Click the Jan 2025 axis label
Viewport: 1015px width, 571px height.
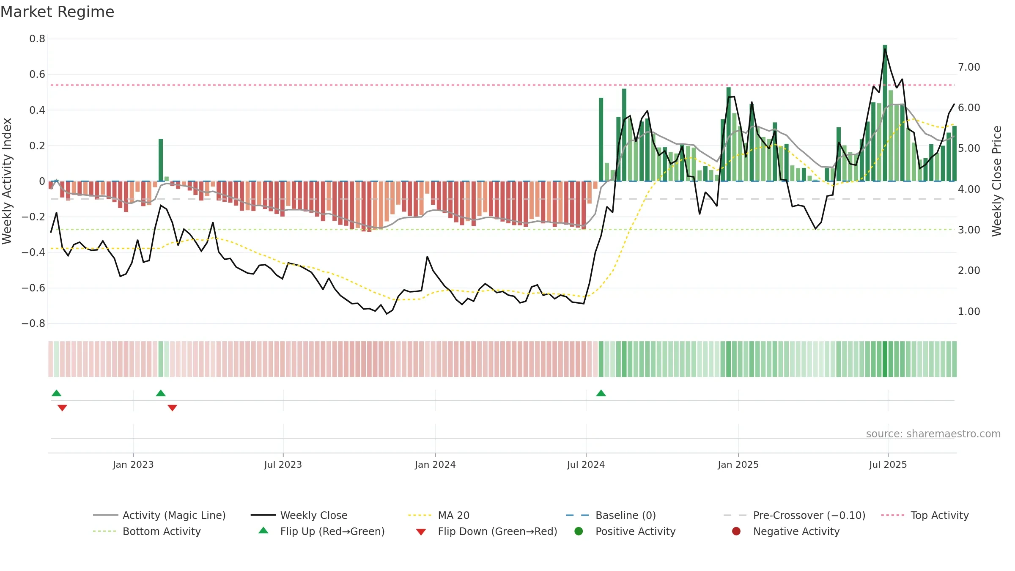(x=738, y=465)
